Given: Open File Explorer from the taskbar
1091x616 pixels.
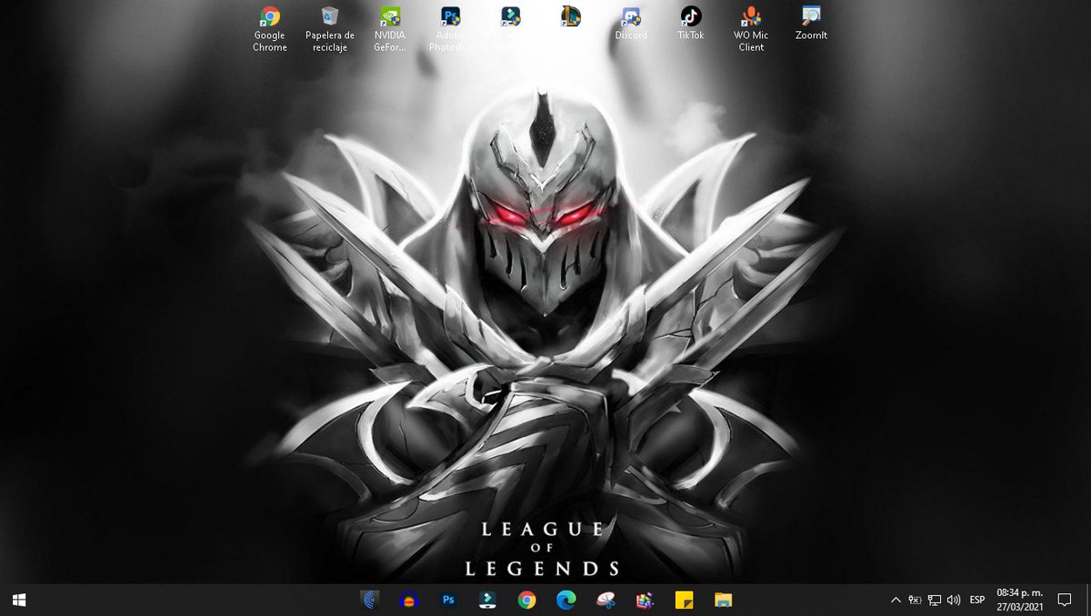Looking at the screenshot, I should [x=723, y=600].
